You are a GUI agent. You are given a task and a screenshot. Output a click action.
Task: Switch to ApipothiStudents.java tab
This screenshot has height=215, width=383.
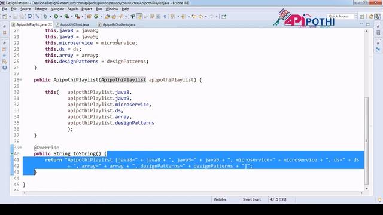point(119,24)
